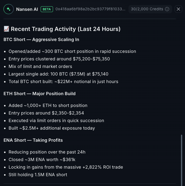The height and width of the screenshot is (186, 185).
Task: Select the ETH Short — Major Position Build heading
Action: [x=40, y=94]
